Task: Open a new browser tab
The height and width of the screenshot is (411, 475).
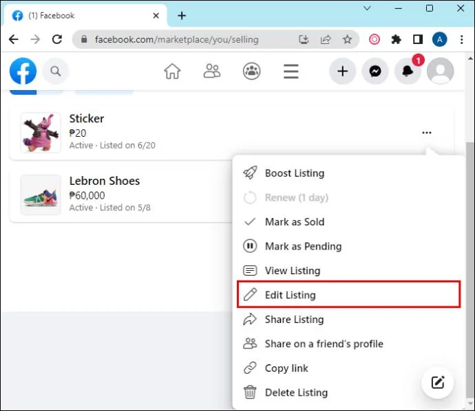Action: coord(182,15)
